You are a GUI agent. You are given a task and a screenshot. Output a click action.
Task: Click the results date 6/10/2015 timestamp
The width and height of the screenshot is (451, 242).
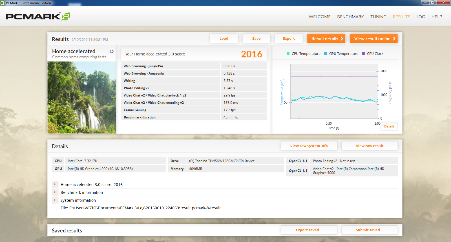coord(90,40)
